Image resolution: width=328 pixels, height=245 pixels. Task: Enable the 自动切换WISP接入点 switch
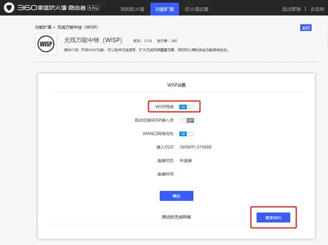pyautogui.click(x=187, y=120)
